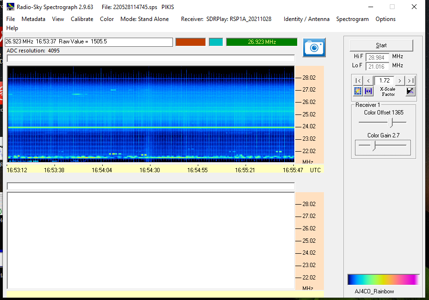
Task: Click the Hi F frequency field
Action: [x=377, y=57]
